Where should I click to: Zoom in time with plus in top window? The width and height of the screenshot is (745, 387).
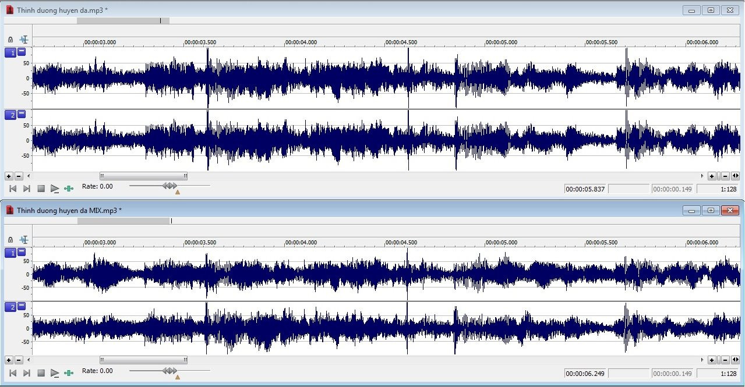tap(712, 176)
